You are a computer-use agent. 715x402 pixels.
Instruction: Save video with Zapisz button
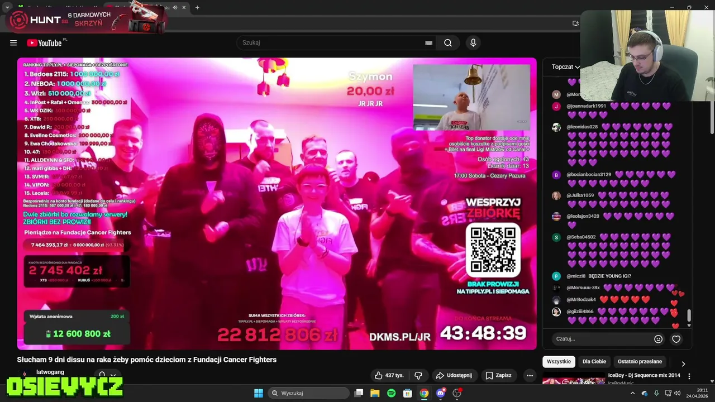tap(498, 375)
